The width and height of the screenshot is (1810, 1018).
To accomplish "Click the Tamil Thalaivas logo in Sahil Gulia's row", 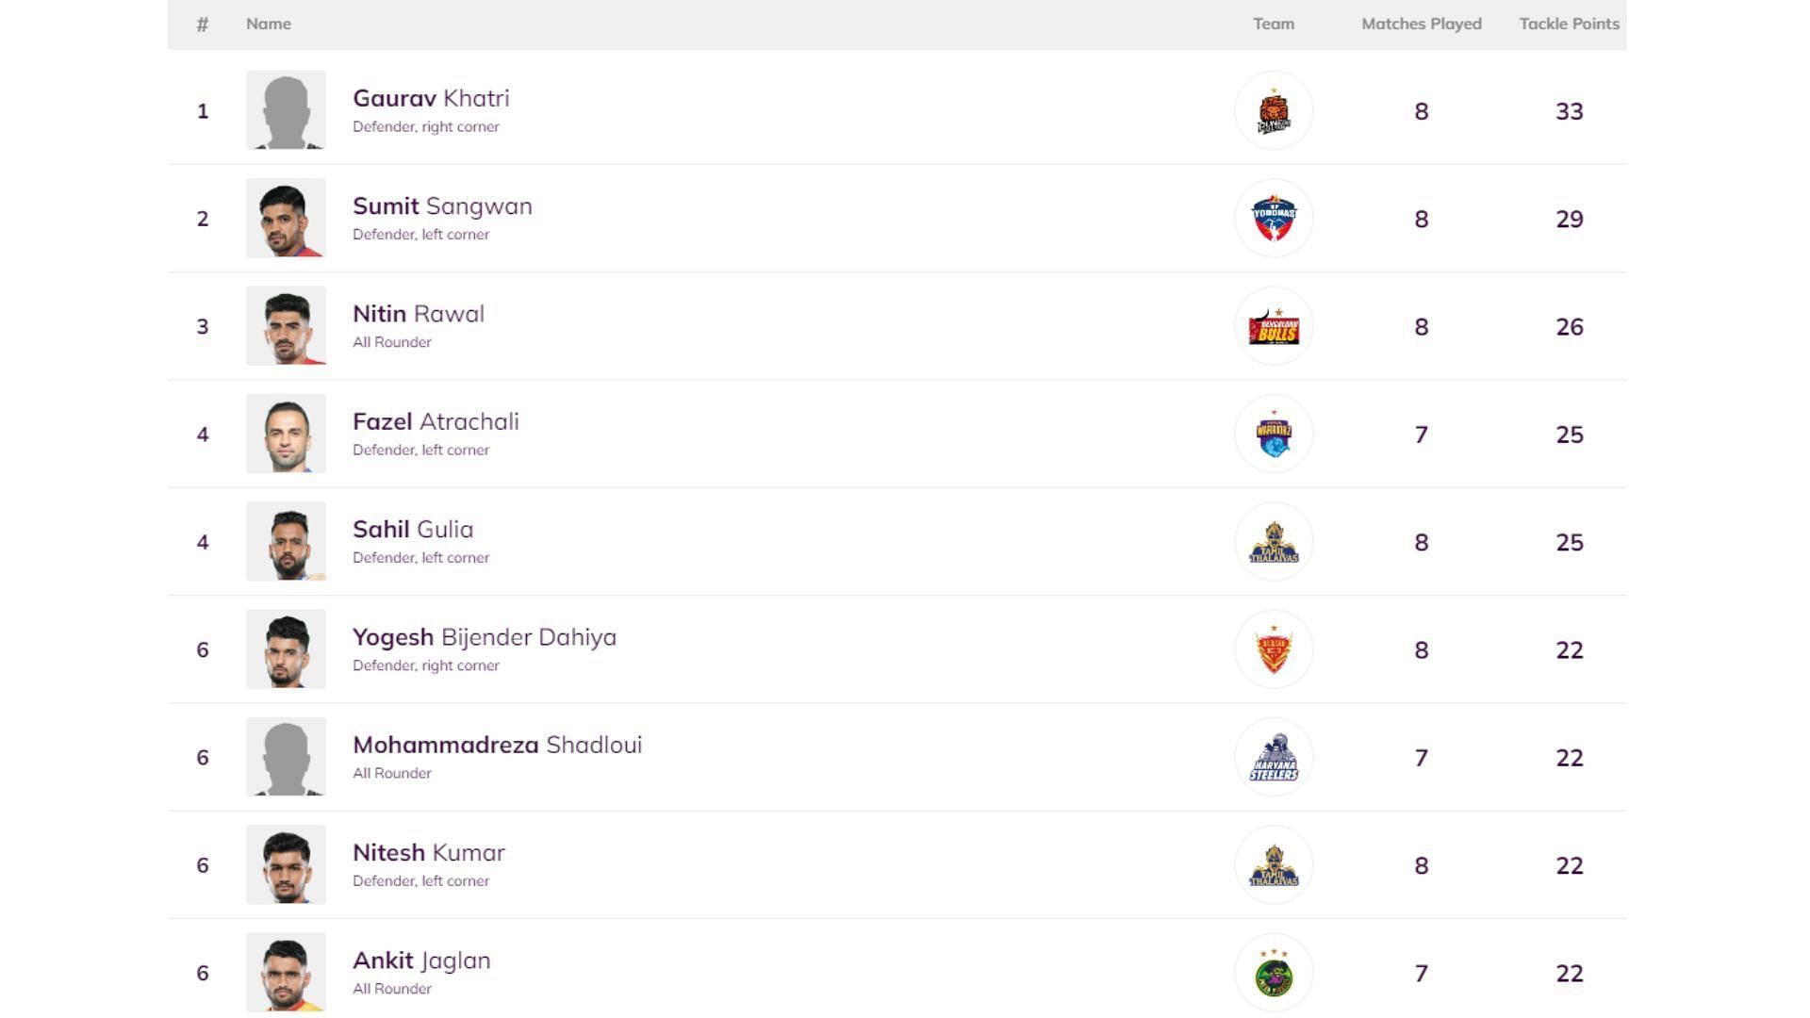I will click(1274, 542).
